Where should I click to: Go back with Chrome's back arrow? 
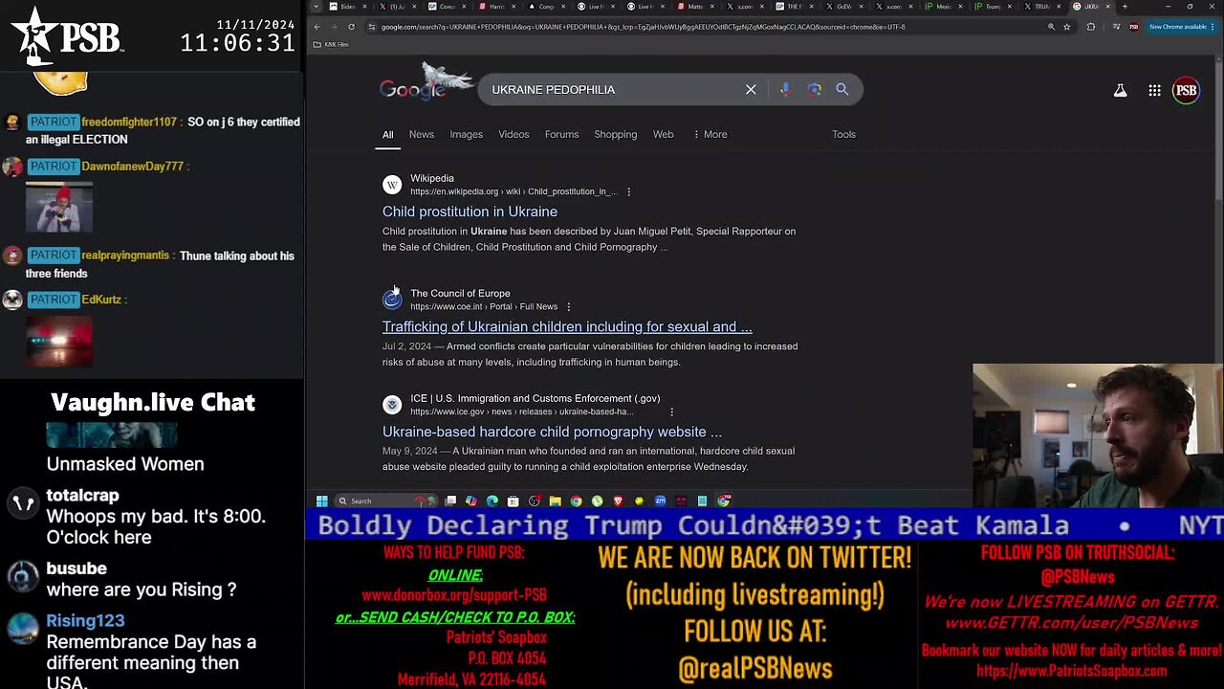point(317,27)
